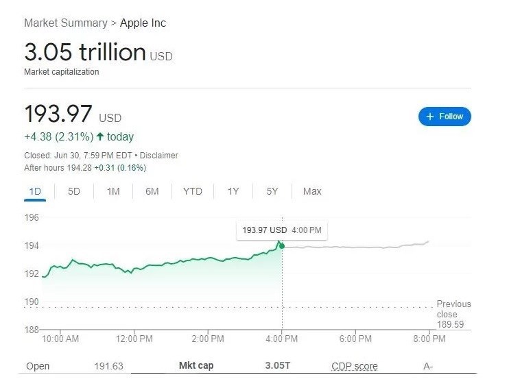Select the 5Y time range

pyautogui.click(x=272, y=191)
